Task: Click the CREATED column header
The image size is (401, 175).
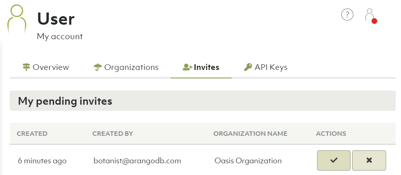Action: click(32, 133)
